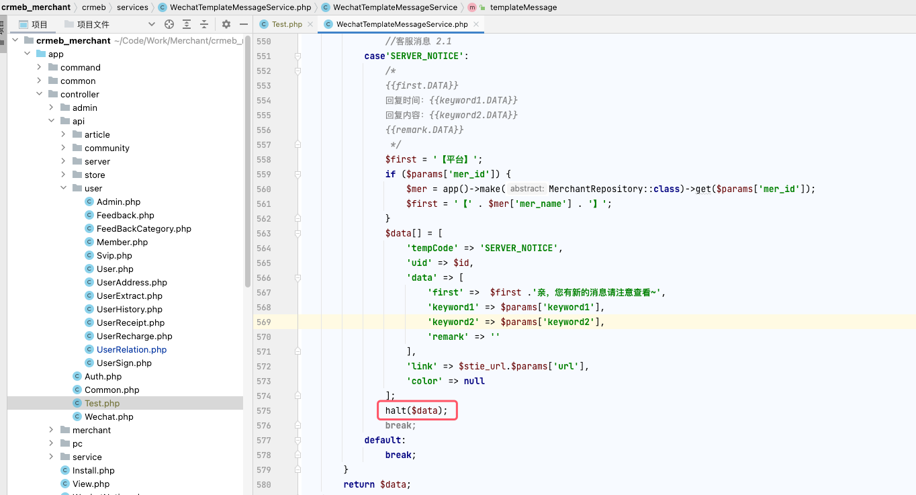The height and width of the screenshot is (495, 916).
Task: Open Admin.php in the project tree
Action: click(x=118, y=201)
